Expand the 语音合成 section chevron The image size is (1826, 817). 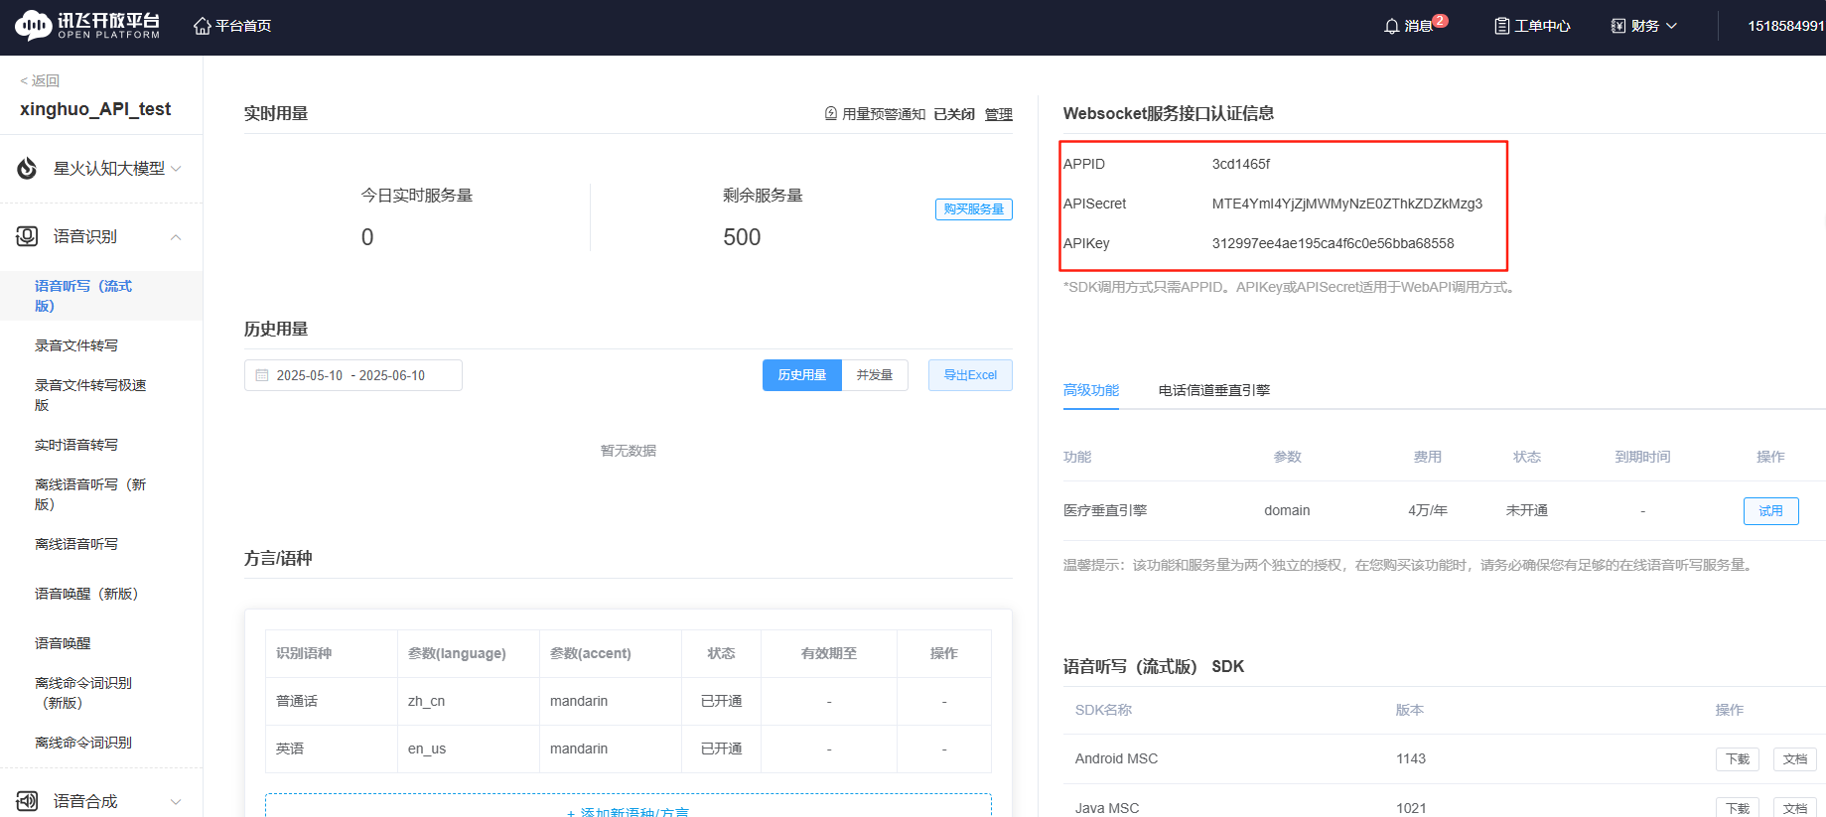176,801
